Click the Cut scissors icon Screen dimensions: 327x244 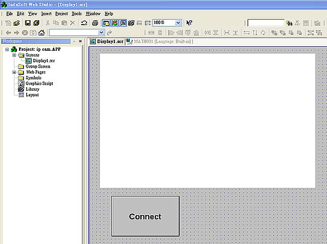pos(48,23)
